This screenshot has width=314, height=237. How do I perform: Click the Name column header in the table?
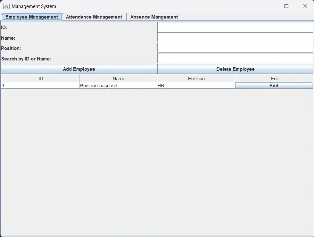pos(119,78)
